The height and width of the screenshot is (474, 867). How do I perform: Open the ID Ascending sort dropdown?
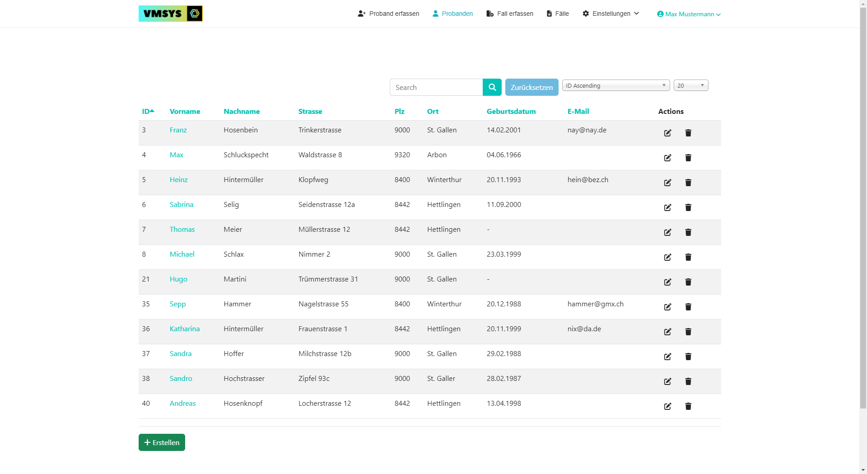point(615,85)
